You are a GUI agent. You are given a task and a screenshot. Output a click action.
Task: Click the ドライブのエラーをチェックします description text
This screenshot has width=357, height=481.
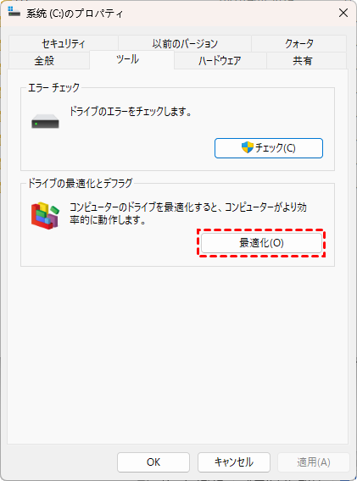pyautogui.click(x=131, y=111)
